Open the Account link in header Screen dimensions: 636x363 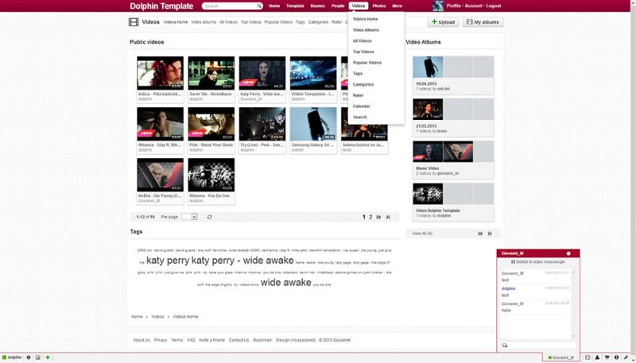point(473,6)
